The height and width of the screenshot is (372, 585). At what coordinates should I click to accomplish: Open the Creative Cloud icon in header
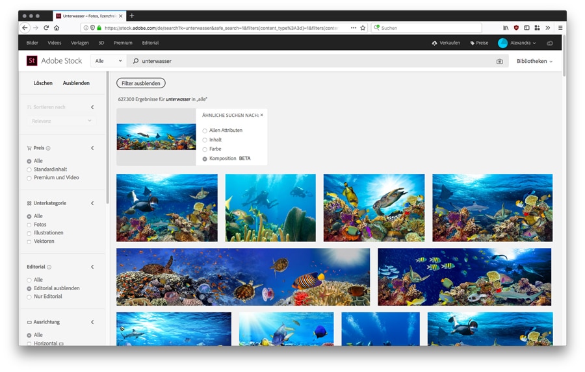(x=550, y=43)
